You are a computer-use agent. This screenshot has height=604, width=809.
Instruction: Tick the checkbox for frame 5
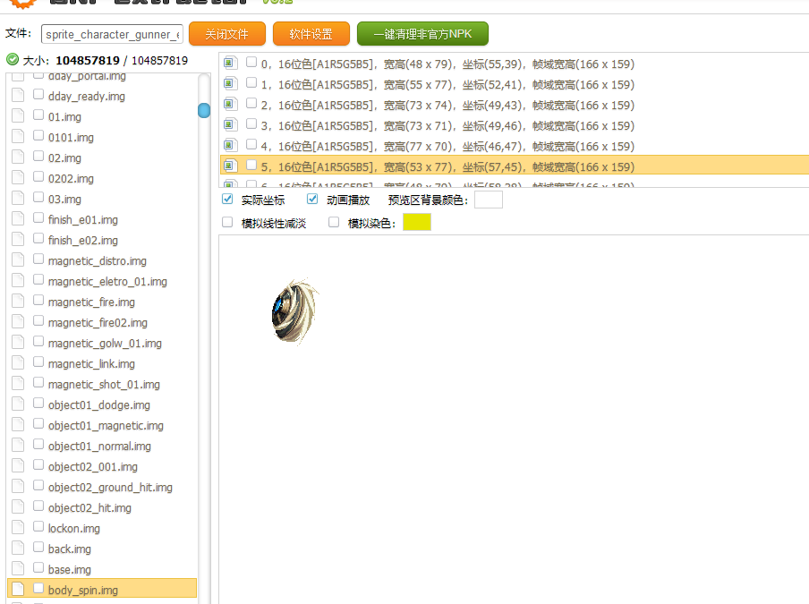(251, 166)
